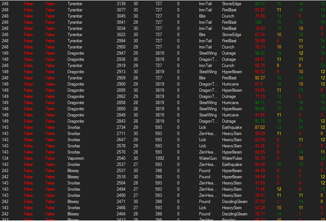Select the Tyranitar row with CP 3139
The width and height of the screenshot is (326, 222).
pos(163,4)
